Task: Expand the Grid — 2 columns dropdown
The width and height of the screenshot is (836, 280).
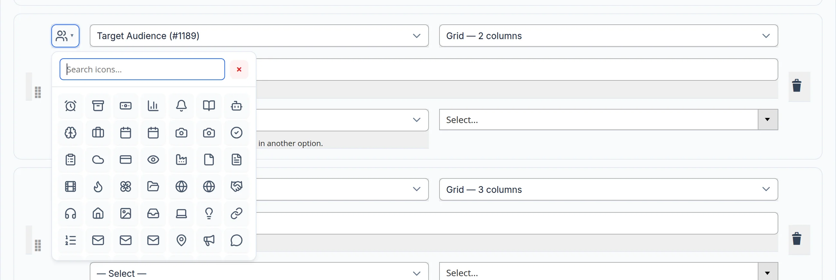Action: pyautogui.click(x=608, y=36)
